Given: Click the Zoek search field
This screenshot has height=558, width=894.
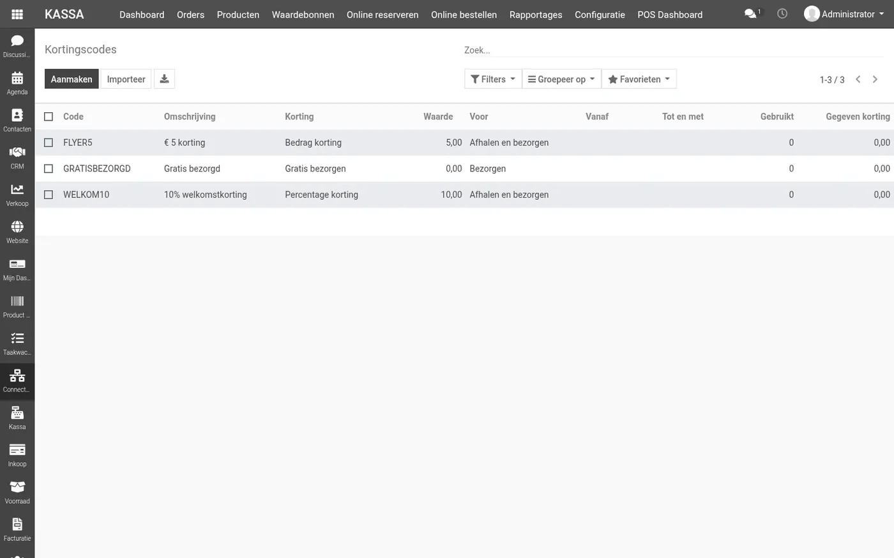Looking at the screenshot, I should [x=674, y=50].
